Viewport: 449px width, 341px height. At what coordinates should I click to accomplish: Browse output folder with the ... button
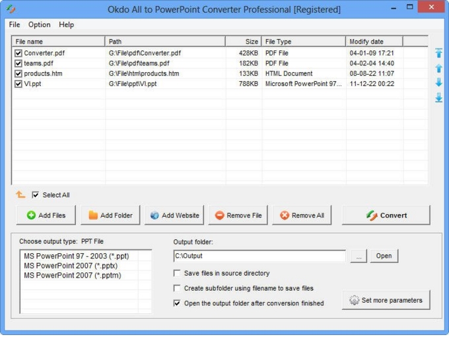[x=359, y=256]
